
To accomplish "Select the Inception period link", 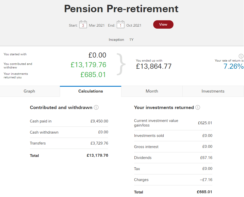I will click(x=116, y=40).
